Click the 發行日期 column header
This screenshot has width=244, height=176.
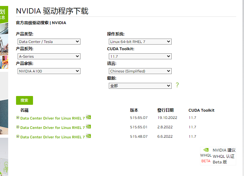pos(165,110)
